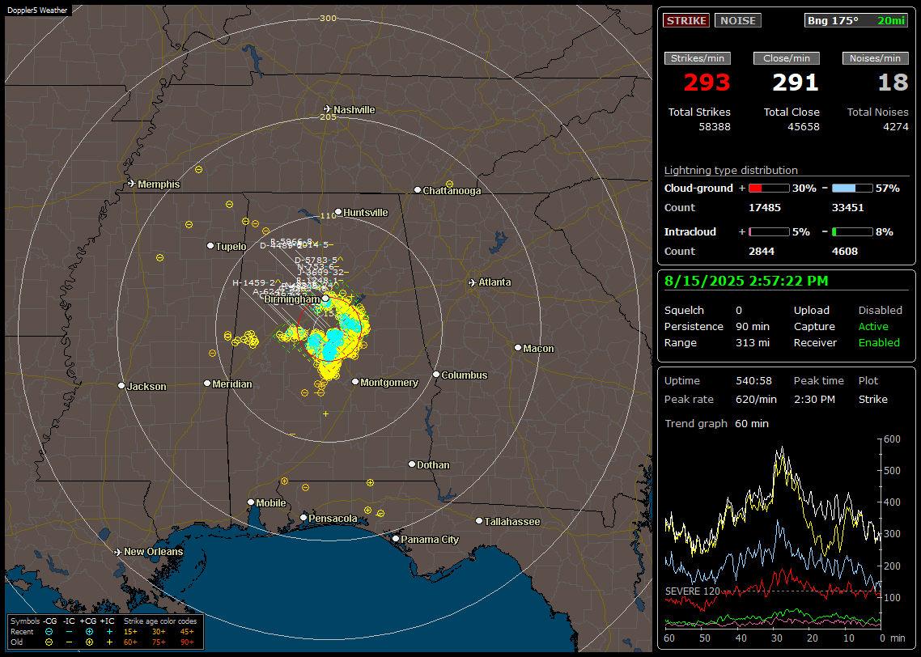Click the intracloud count 4608

pos(845,252)
